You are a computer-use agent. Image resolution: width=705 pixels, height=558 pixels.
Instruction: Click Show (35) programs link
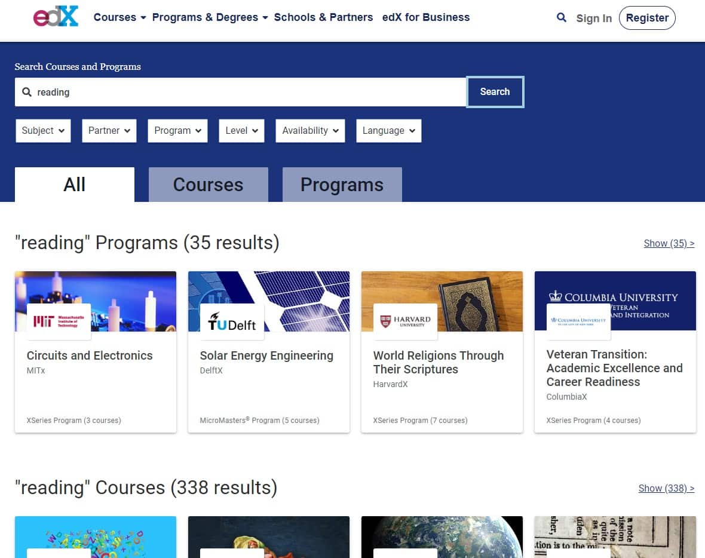669,243
